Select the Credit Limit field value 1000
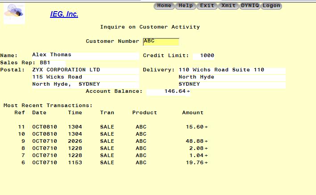 point(204,56)
